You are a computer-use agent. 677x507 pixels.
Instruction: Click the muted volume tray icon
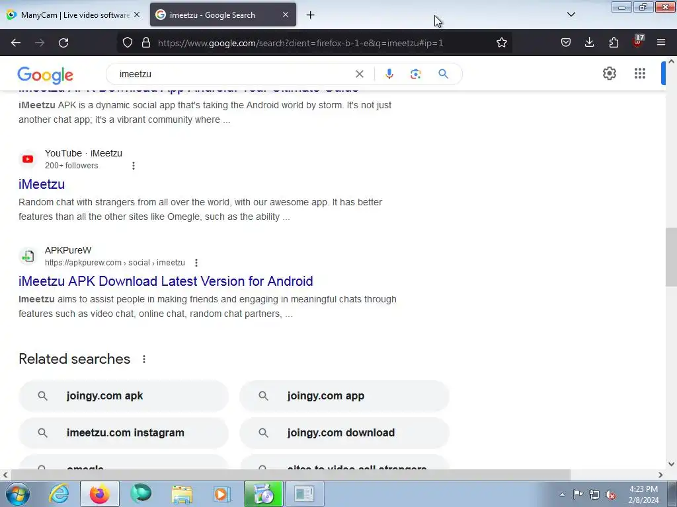click(x=610, y=495)
